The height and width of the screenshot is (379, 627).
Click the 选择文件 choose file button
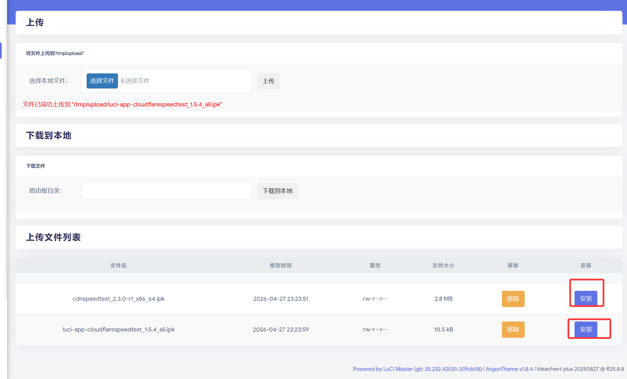pyautogui.click(x=102, y=81)
